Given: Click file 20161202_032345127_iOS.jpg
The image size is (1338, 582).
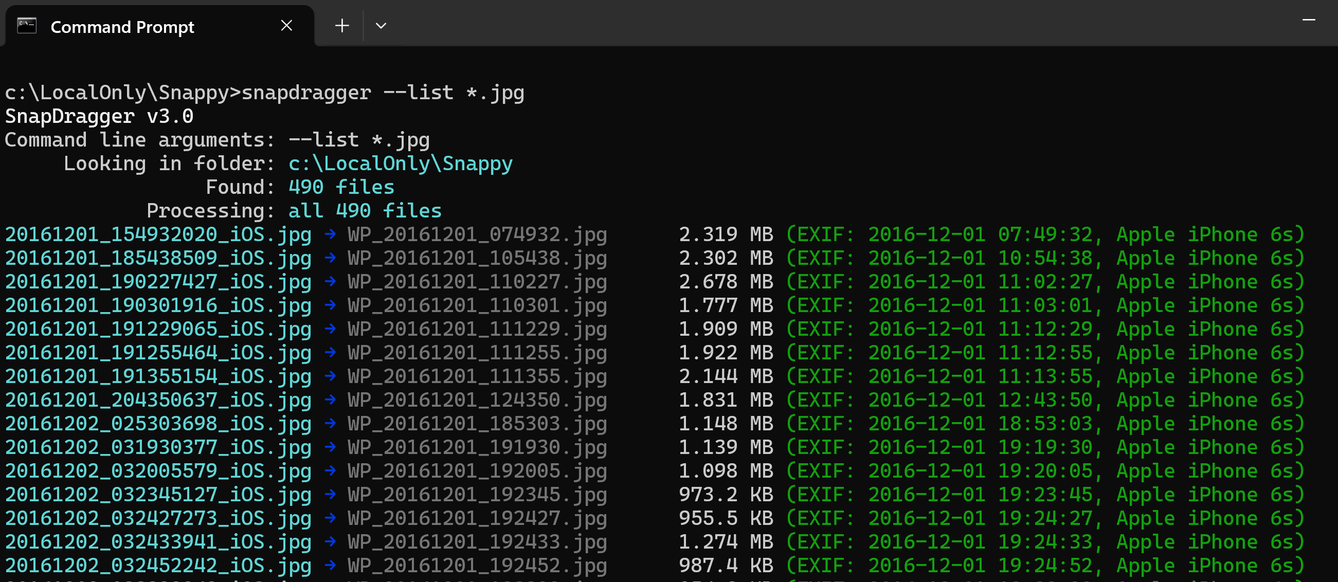Looking at the screenshot, I should pos(158,495).
